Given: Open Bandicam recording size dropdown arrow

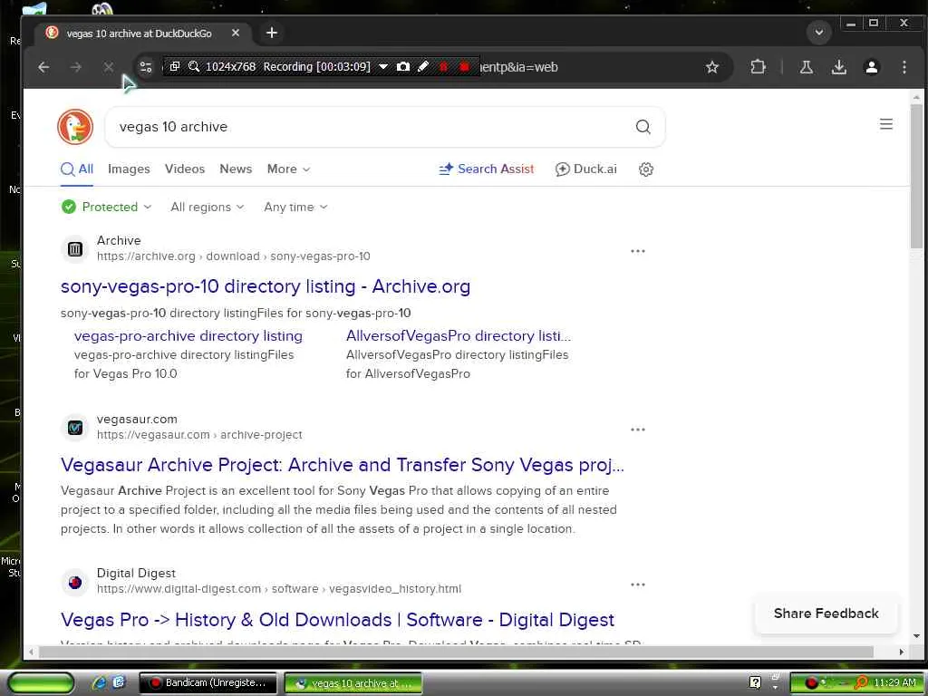Looking at the screenshot, I should click(383, 66).
